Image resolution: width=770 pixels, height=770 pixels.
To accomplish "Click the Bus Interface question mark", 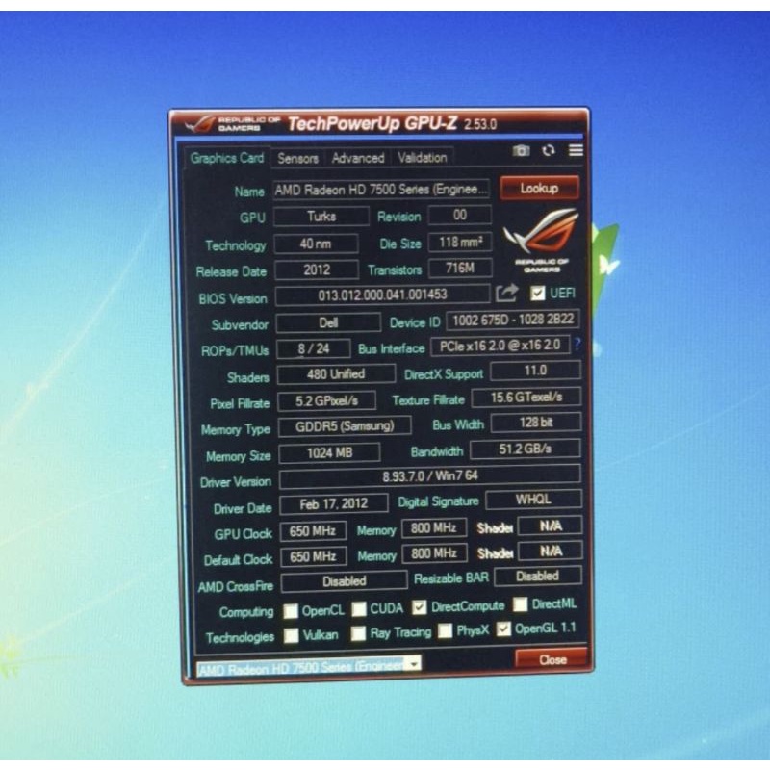I will pyautogui.click(x=577, y=345).
